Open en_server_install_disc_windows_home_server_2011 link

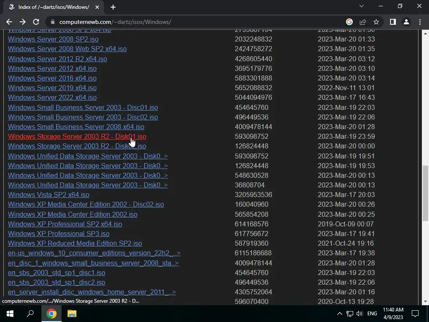point(92,292)
